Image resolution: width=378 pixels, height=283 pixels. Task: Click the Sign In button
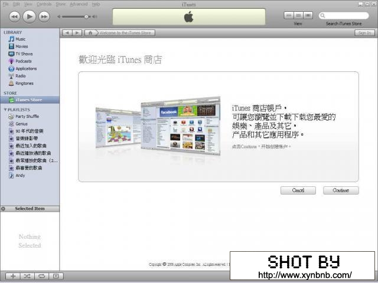(x=364, y=33)
